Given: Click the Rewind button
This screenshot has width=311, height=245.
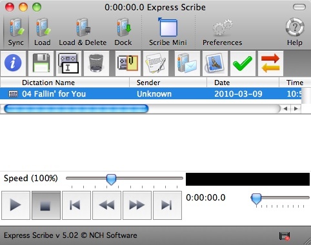Looking at the screenshot, I should click(106, 205).
